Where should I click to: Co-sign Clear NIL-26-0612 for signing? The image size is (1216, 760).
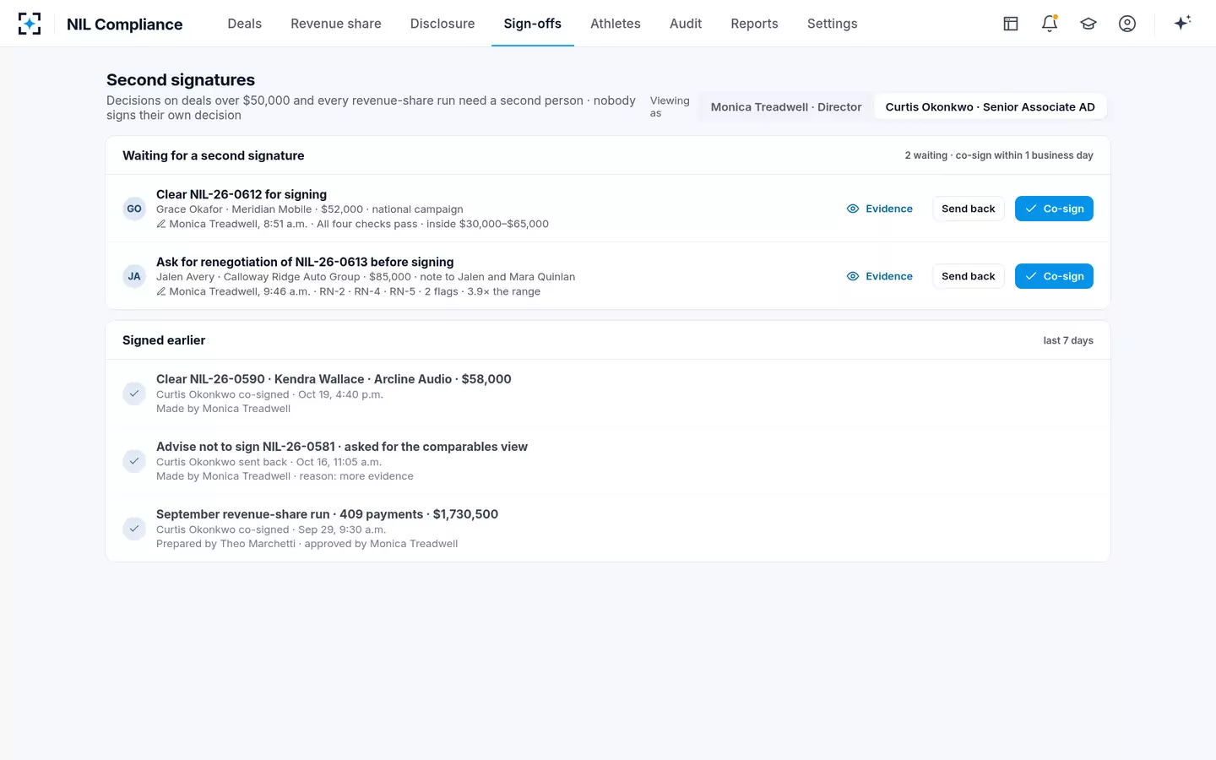[x=1054, y=209]
